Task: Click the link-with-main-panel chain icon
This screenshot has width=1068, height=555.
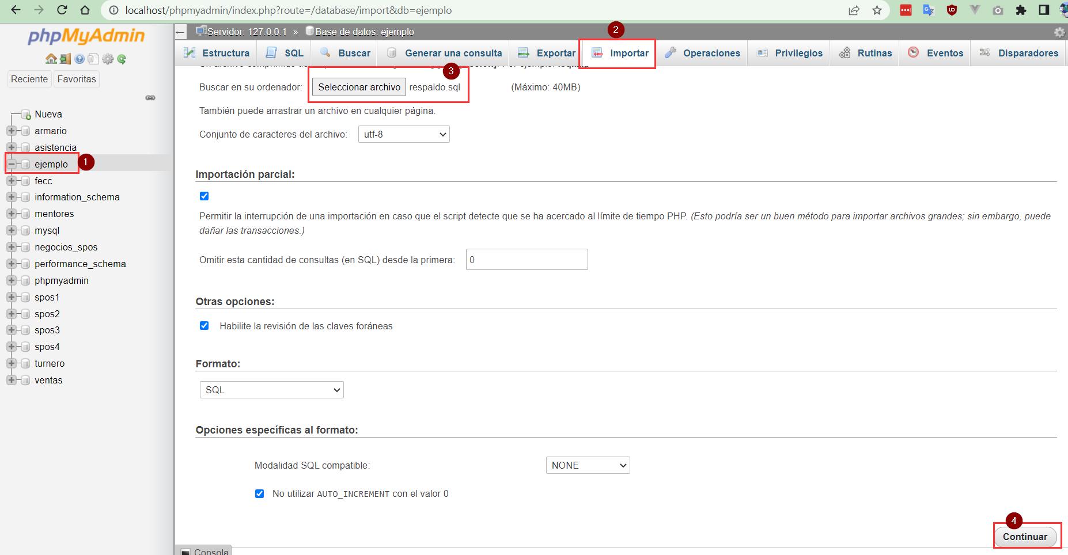Action: [x=150, y=97]
